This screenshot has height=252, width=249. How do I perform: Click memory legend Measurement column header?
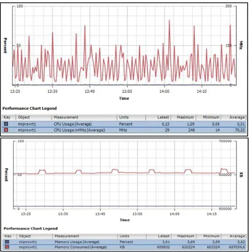click(x=85, y=236)
